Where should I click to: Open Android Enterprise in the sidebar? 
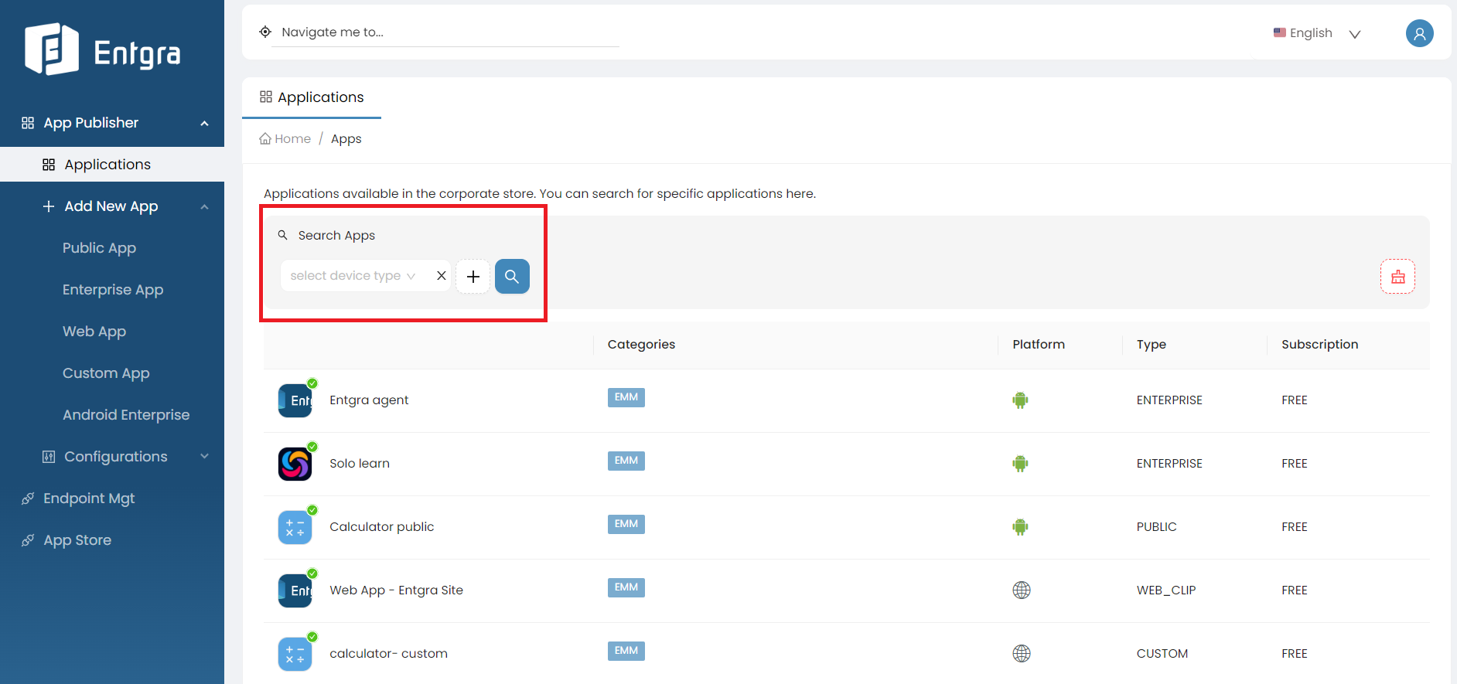click(x=126, y=415)
